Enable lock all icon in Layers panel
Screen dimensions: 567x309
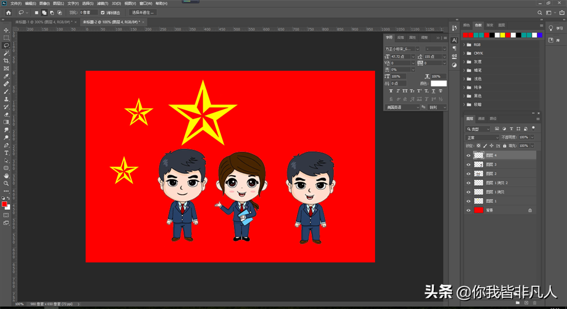point(504,146)
